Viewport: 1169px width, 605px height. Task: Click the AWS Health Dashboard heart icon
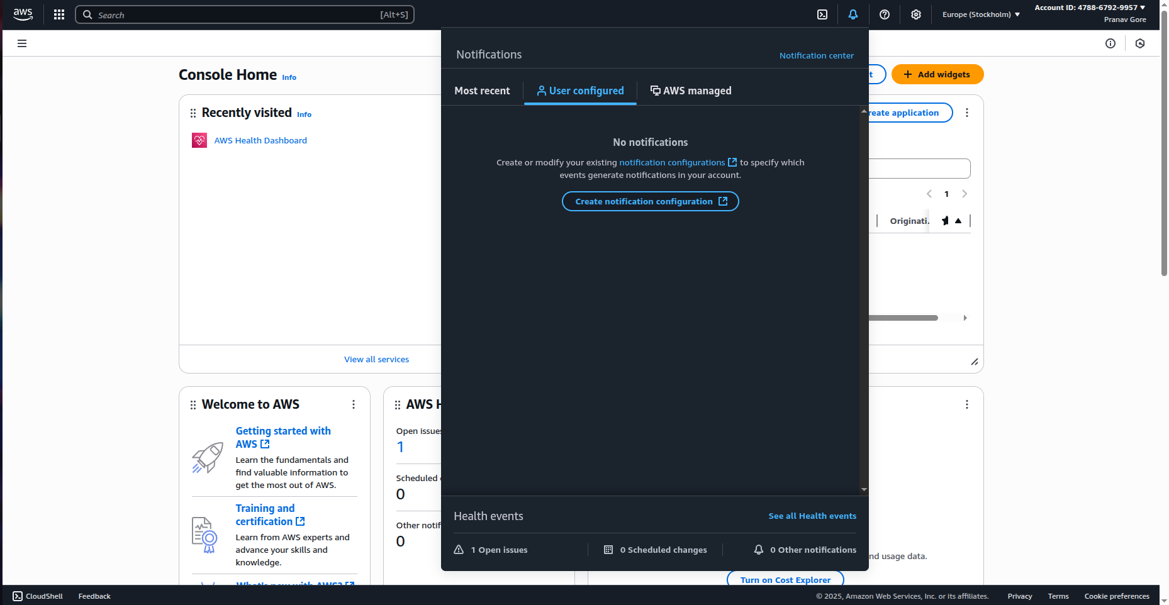[199, 140]
